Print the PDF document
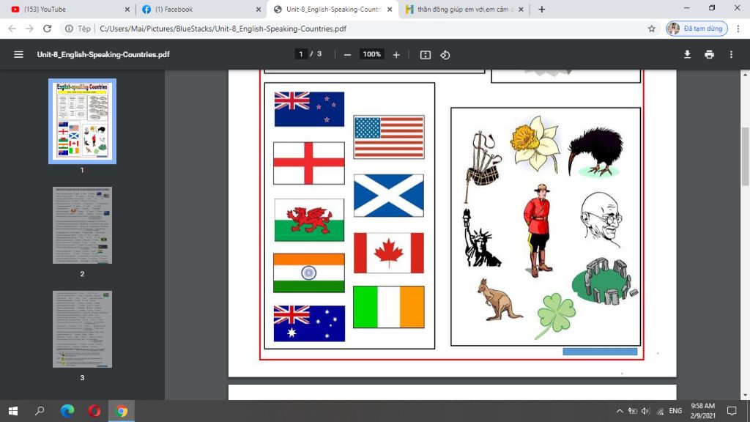Screen dimensions: 750x422 (x=709, y=54)
